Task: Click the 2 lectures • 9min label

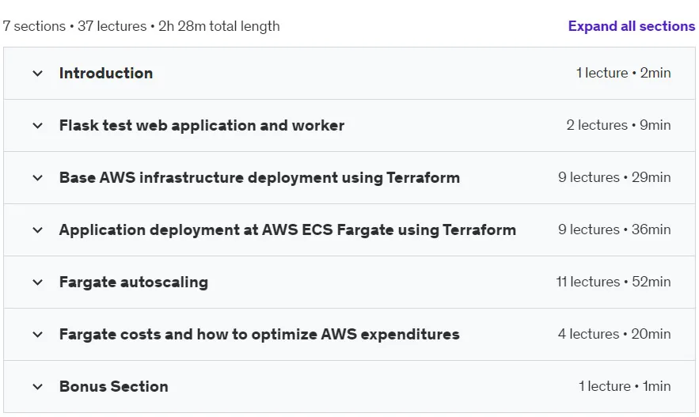Action: tap(619, 125)
